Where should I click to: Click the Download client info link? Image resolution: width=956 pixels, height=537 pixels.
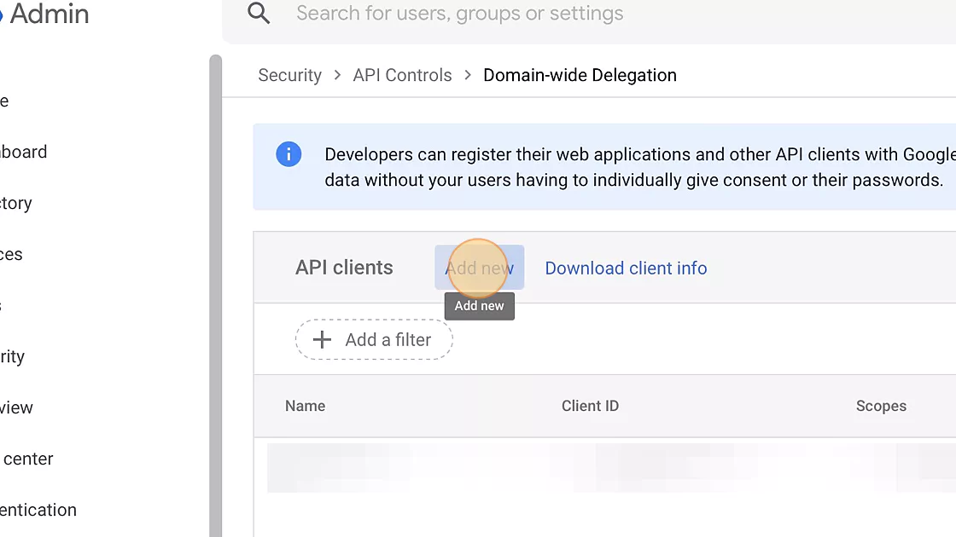pyautogui.click(x=626, y=268)
